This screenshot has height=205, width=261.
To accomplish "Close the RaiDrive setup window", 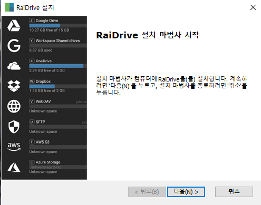I will [x=253, y=7].
